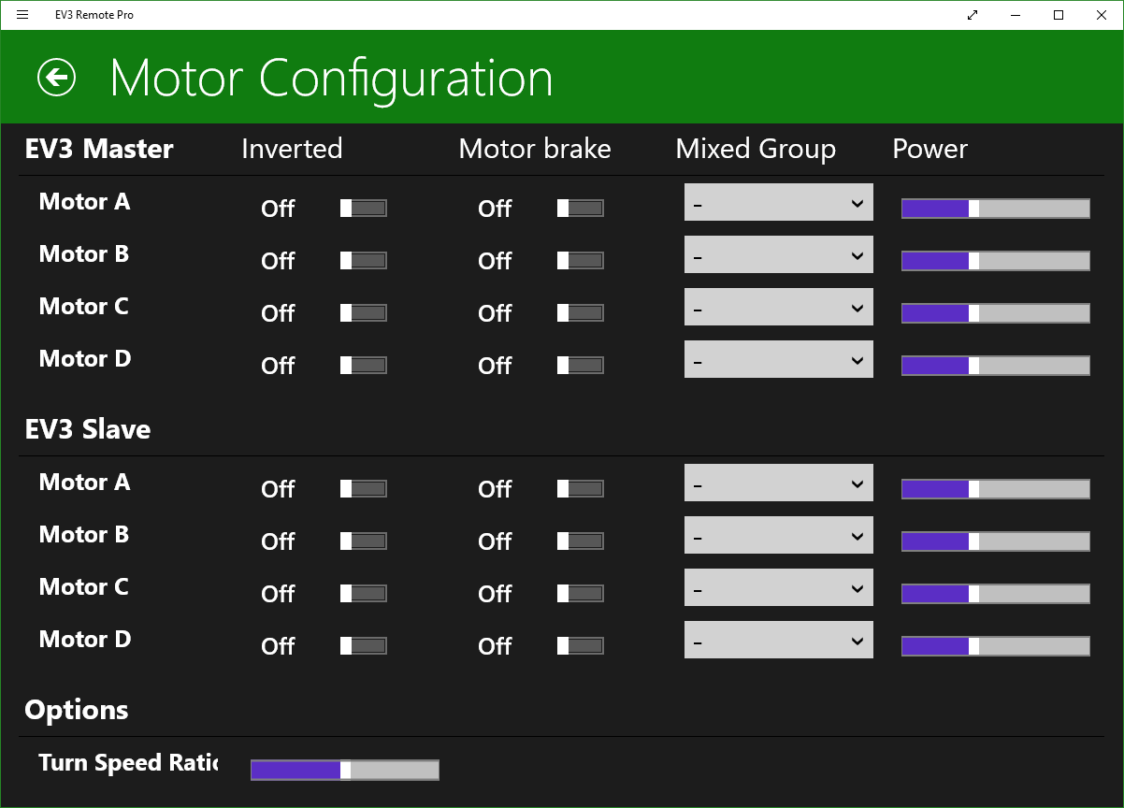The width and height of the screenshot is (1124, 808).
Task: Click the expand to full-screen icon
Action: pos(973,15)
